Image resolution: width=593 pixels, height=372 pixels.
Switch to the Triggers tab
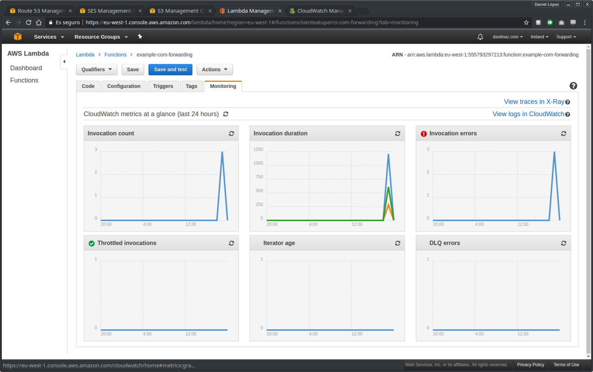pos(163,86)
